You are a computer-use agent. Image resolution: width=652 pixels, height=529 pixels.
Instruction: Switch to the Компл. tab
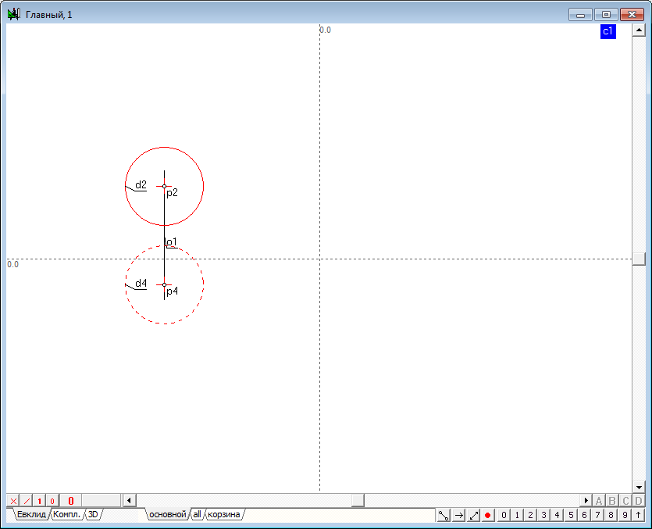click(66, 514)
